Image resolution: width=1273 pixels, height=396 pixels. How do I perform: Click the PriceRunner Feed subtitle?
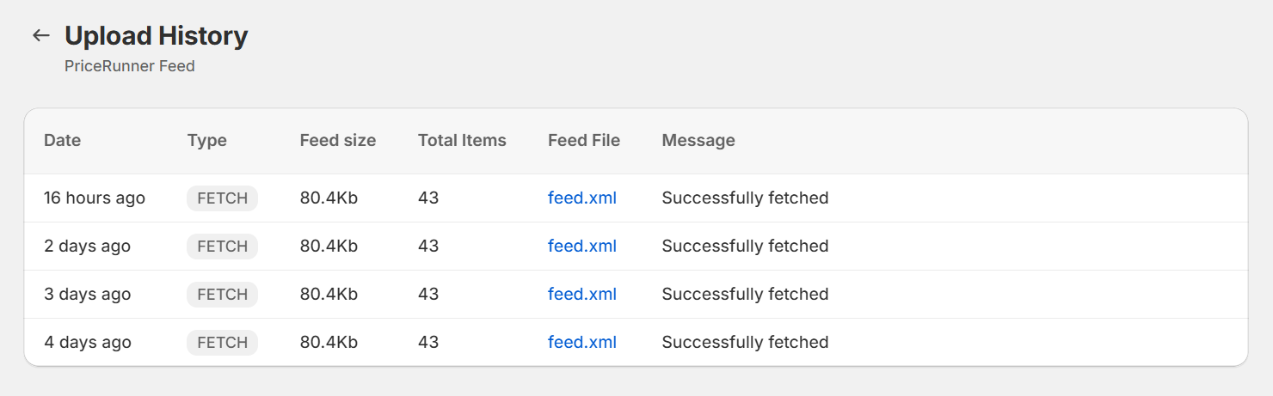pos(130,66)
